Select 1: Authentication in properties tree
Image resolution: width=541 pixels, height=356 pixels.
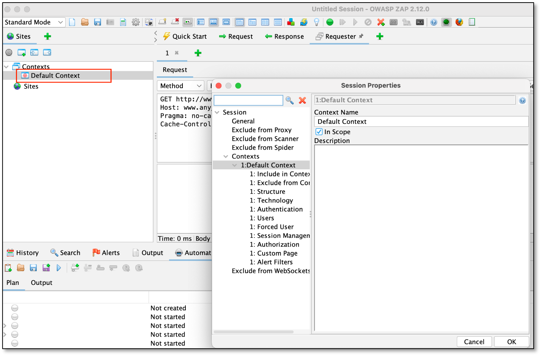[276, 209]
